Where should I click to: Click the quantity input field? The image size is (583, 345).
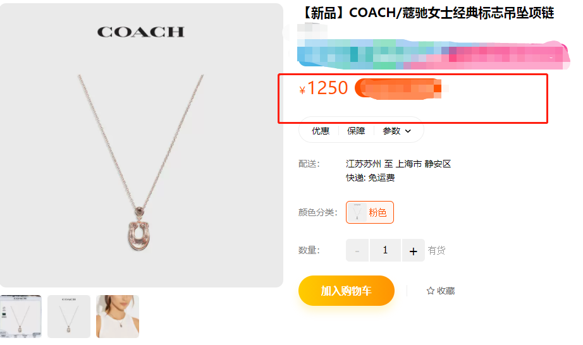coord(385,250)
